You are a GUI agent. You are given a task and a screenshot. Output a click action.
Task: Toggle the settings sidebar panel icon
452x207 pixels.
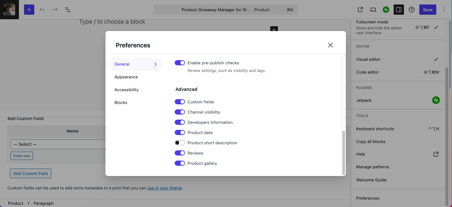399,10
